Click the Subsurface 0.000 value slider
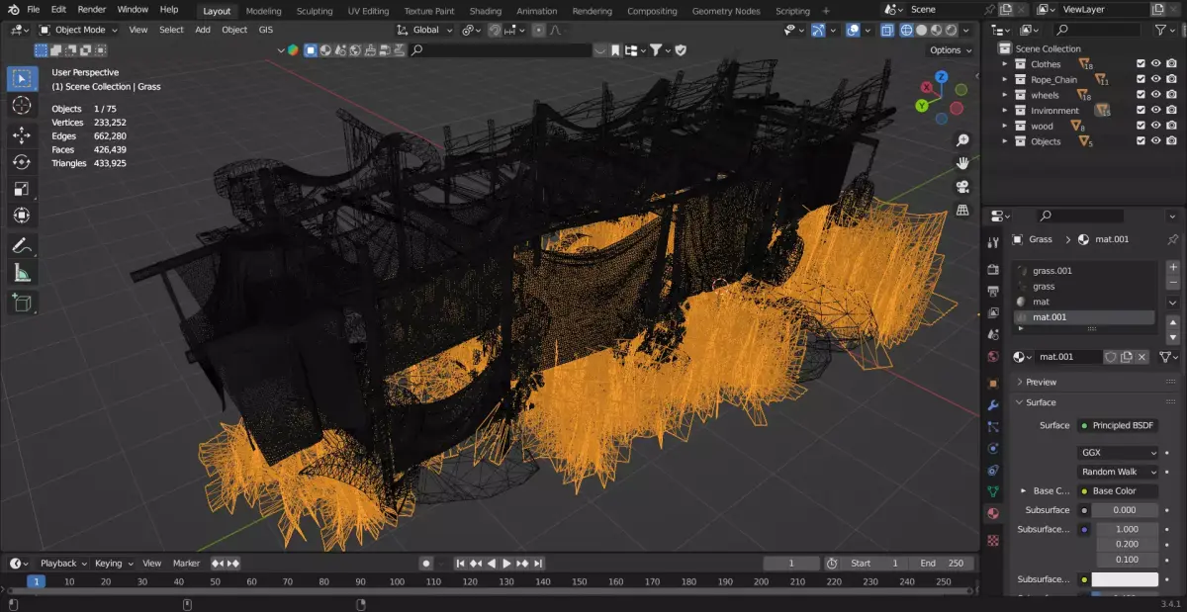 point(1125,510)
